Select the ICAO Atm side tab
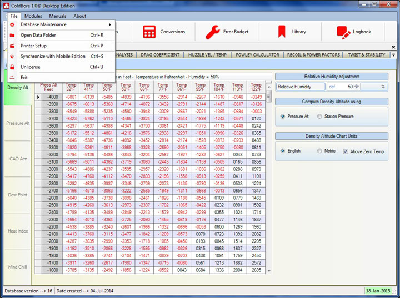The image size is (400, 298). click(18, 159)
